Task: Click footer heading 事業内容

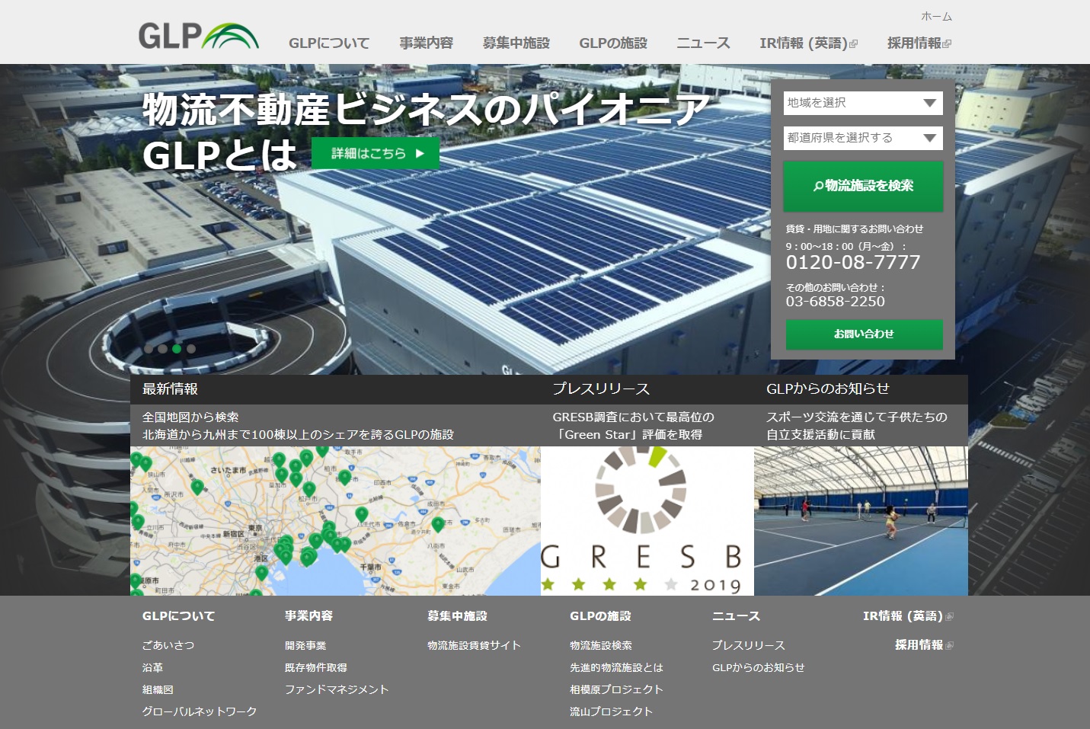Action: coord(308,616)
